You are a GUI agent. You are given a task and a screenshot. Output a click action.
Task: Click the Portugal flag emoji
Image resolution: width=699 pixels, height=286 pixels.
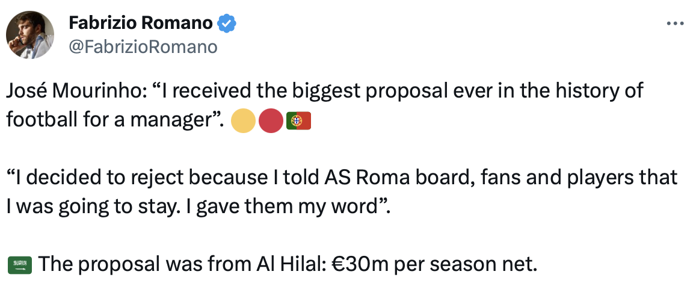pyautogui.click(x=298, y=120)
